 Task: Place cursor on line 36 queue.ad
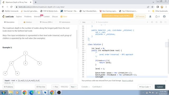click(x=99, y=77)
